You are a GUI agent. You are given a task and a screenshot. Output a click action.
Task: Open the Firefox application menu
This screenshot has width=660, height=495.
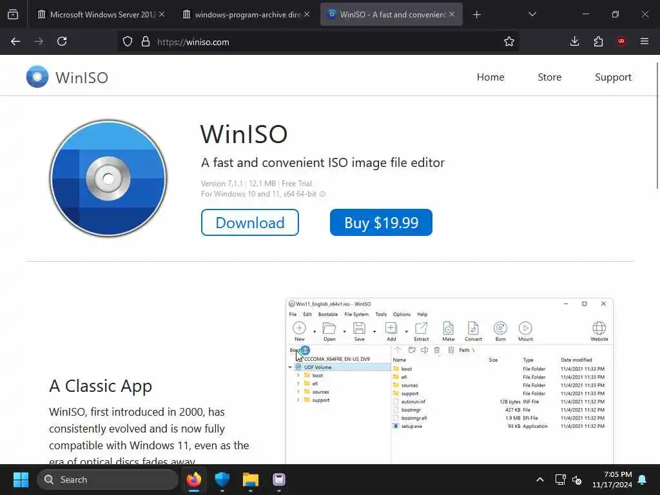[x=645, y=41]
